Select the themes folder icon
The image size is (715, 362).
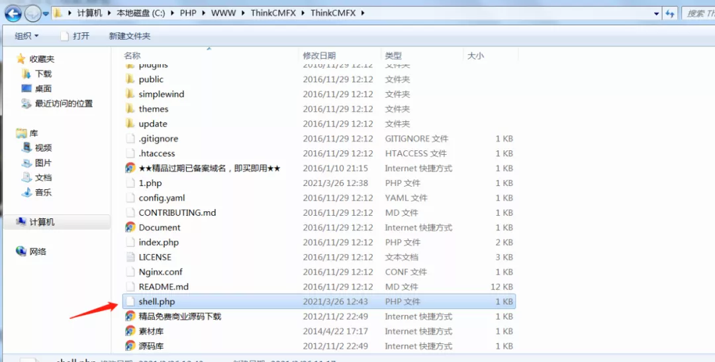click(130, 109)
